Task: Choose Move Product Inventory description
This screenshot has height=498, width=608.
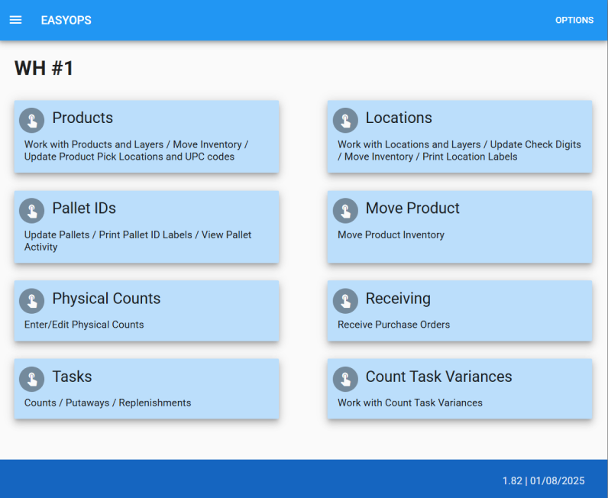Action: point(390,235)
